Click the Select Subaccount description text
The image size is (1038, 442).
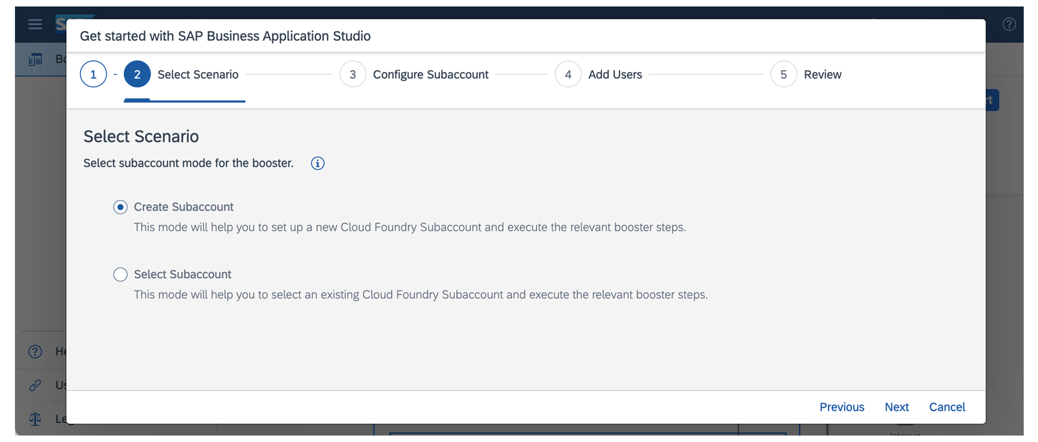420,295
